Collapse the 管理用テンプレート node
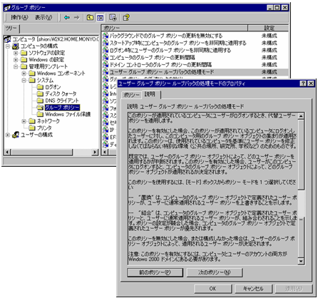This screenshot has height=298, width=318. (16, 66)
